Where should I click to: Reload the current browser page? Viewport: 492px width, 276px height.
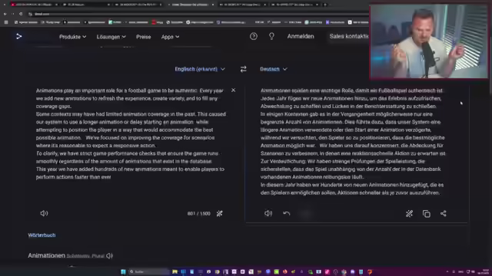click(x=21, y=14)
